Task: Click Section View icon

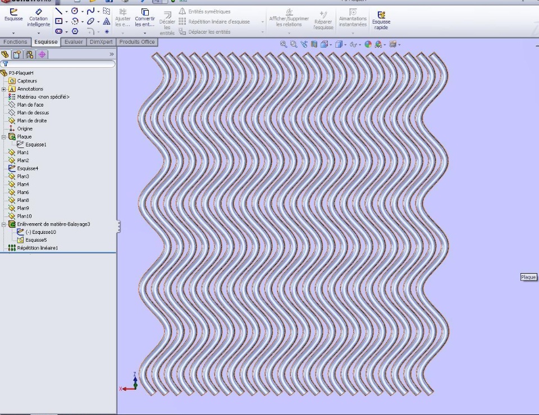Action: [x=314, y=44]
